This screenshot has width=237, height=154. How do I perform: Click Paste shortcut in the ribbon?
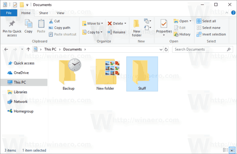coord(62,34)
